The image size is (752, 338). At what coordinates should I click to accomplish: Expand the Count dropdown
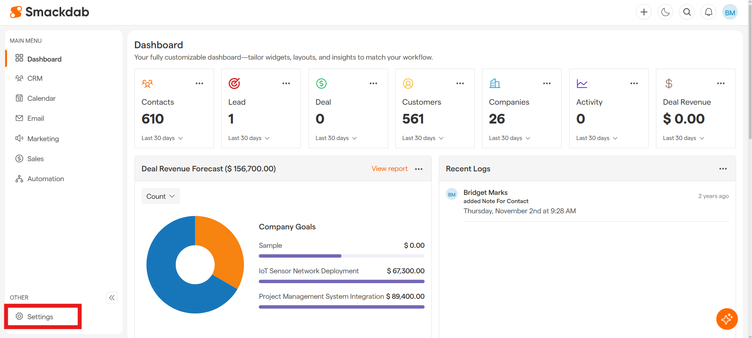(x=160, y=196)
